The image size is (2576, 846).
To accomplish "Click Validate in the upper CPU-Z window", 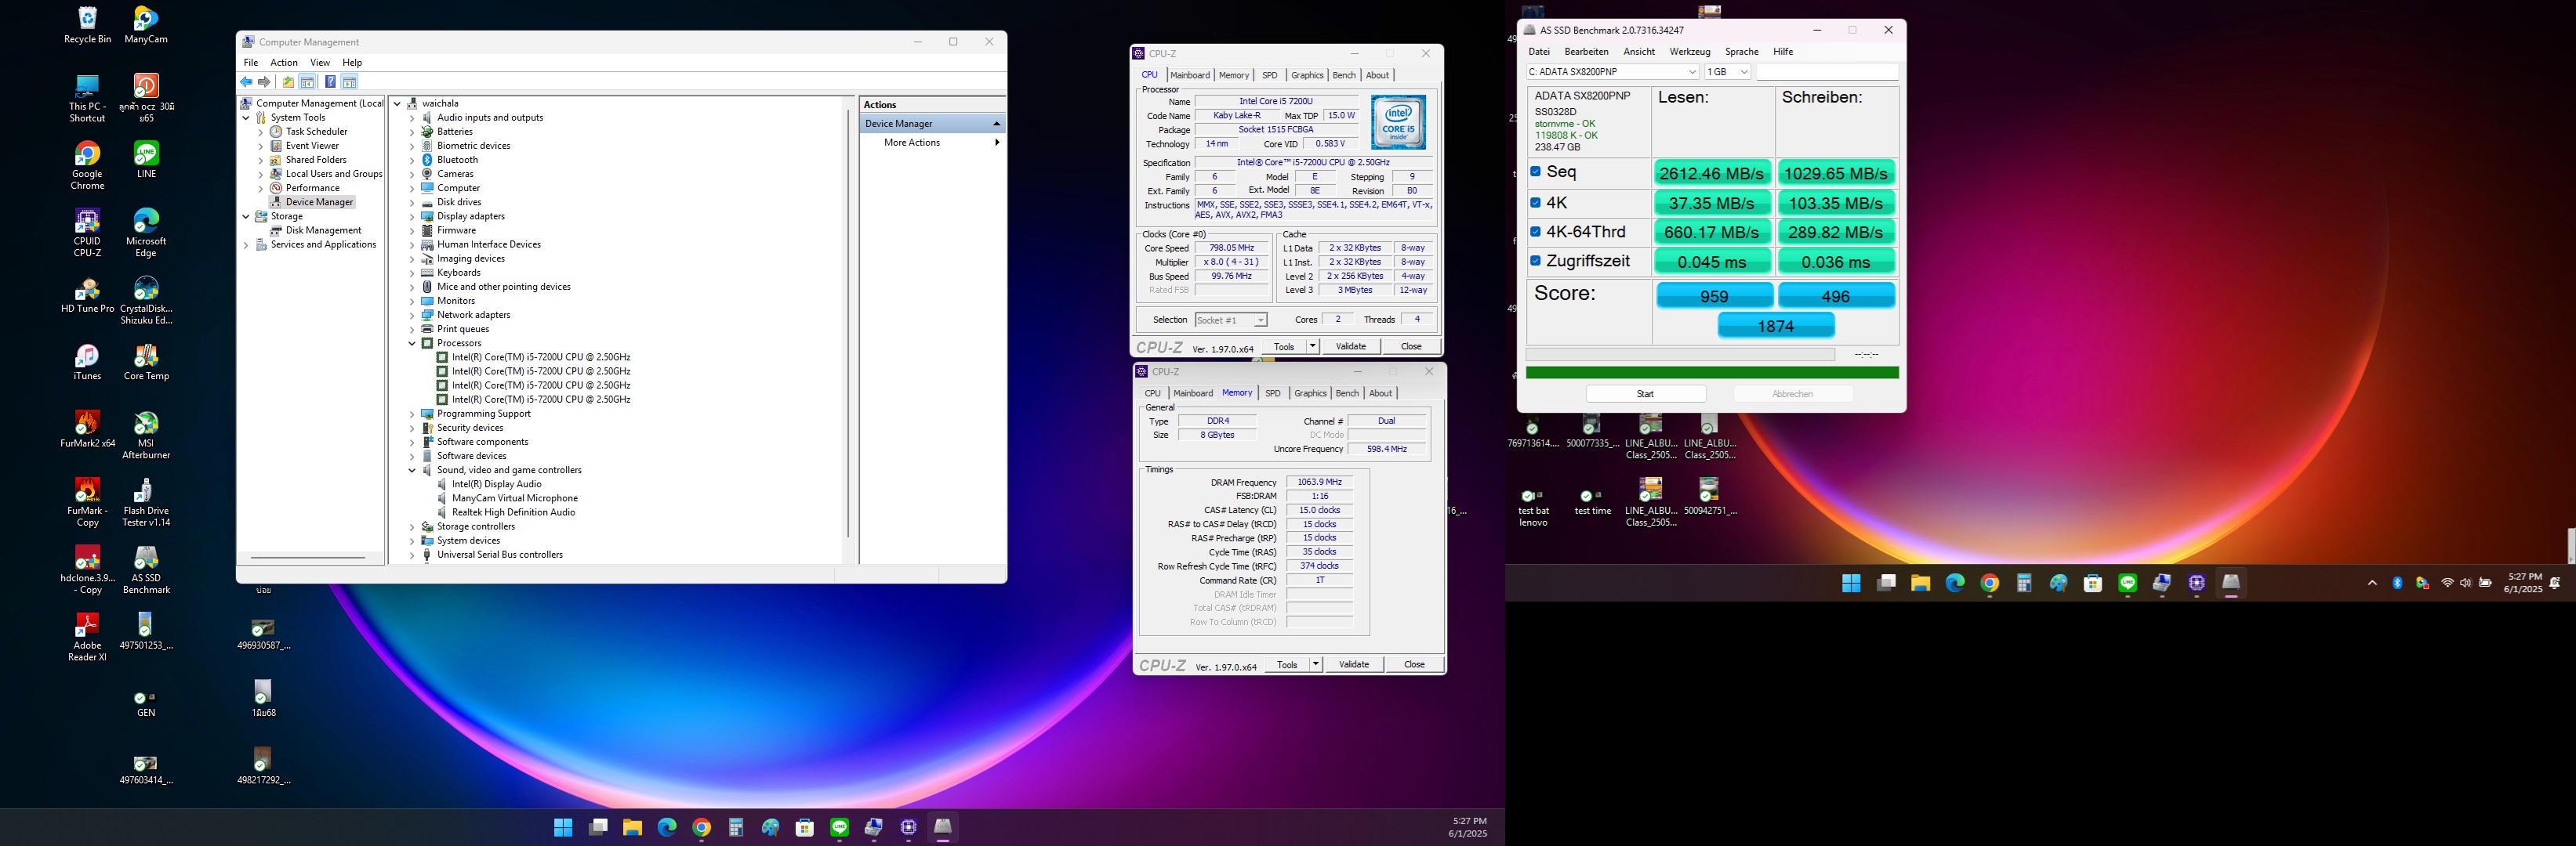I will pos(1351,346).
